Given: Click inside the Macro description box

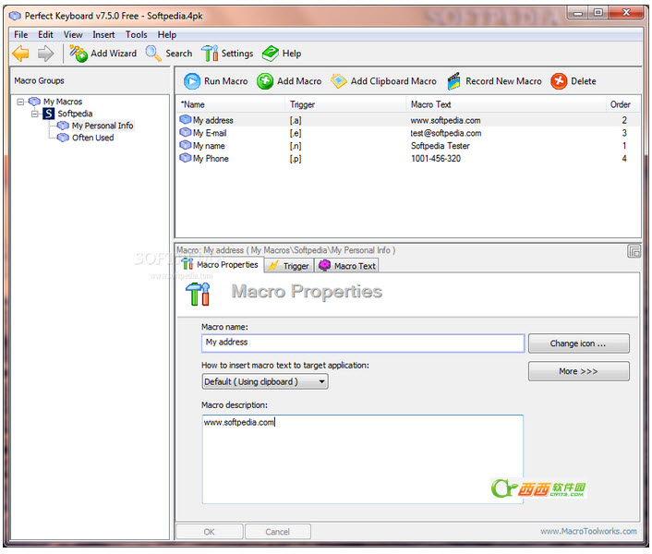Looking at the screenshot, I should click(x=363, y=459).
